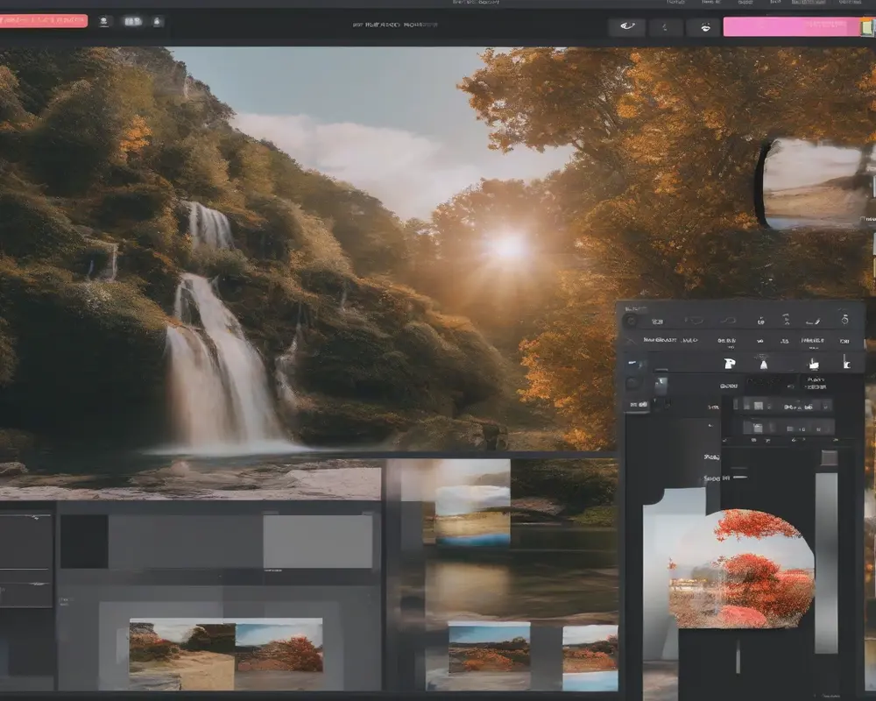
Task: Click the ring timer icon in panel's top row
Action: click(x=844, y=320)
